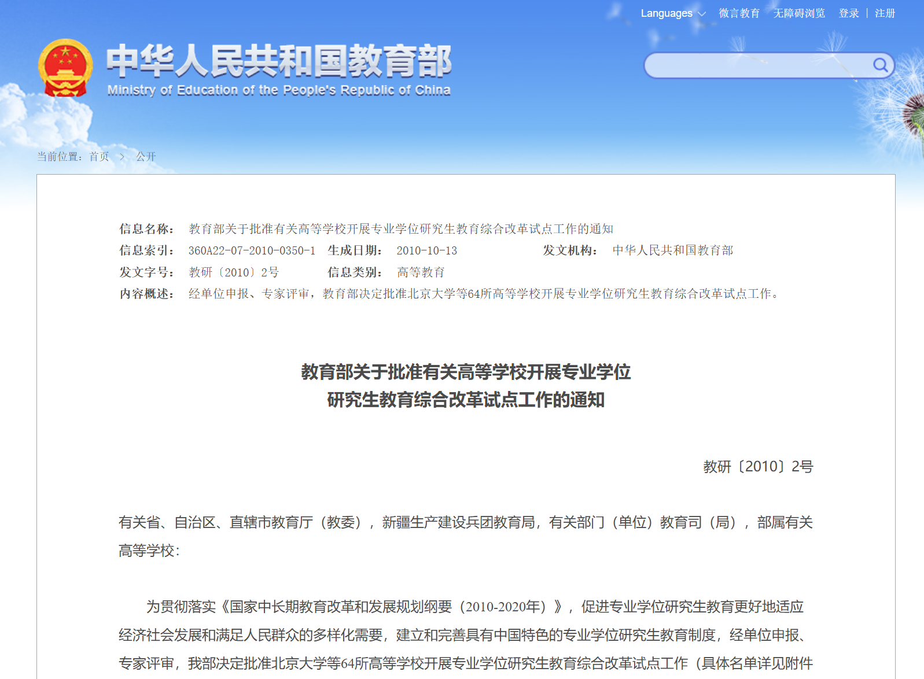Click the creation date 2010-10-13
Image resolution: width=924 pixels, height=679 pixels.
tap(426, 250)
